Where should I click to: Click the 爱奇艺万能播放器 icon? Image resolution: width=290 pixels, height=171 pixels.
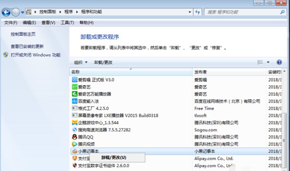point(75,94)
